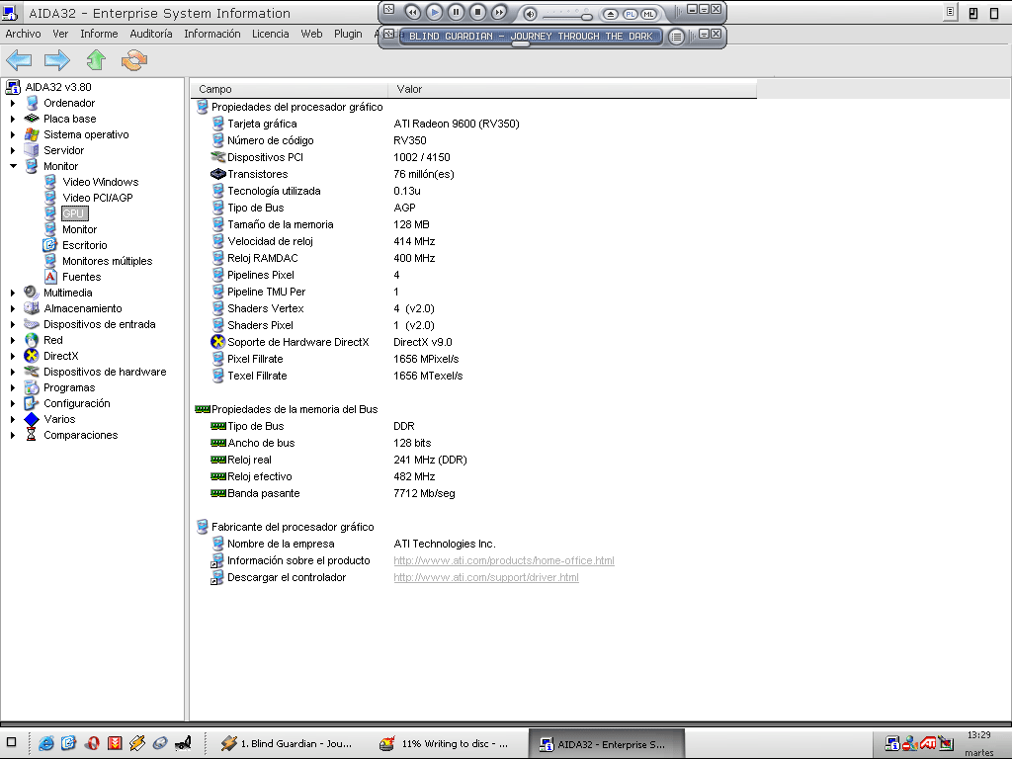Go back with the blue left arrow
Image resolution: width=1012 pixels, height=759 pixels.
[19, 60]
